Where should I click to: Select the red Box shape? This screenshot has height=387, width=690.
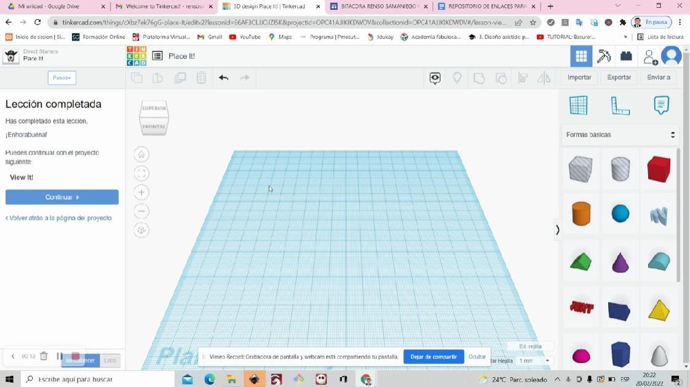(x=659, y=169)
